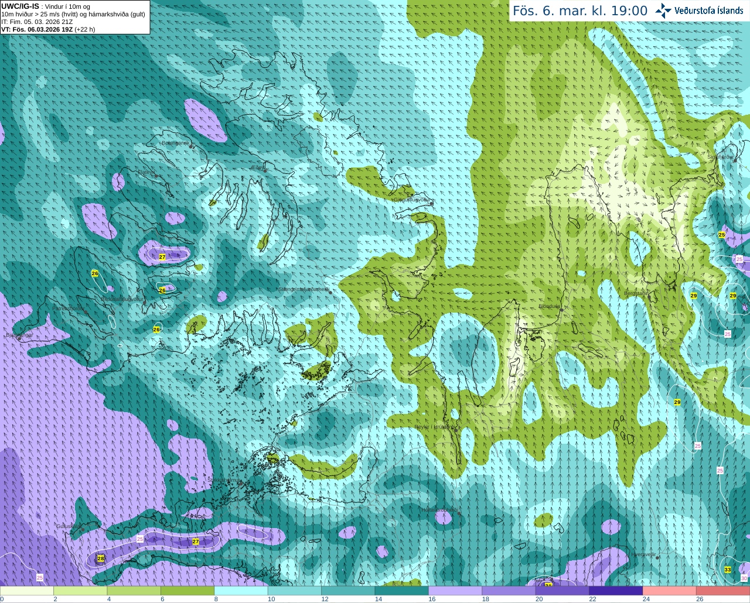Click the Patreksfjörður station label
This screenshot has width=750, height=603.
(x=68, y=308)
